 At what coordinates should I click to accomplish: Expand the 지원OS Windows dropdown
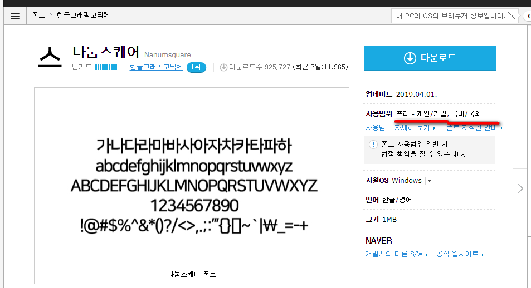tap(430, 181)
